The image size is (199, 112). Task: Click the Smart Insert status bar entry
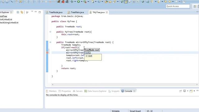pos(135,111)
